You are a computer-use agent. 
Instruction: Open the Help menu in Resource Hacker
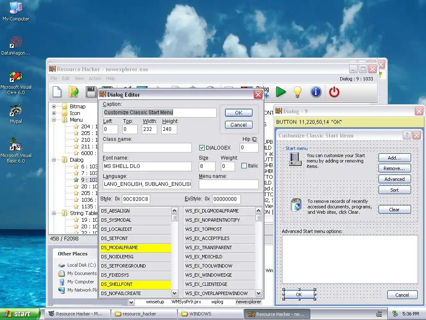110,78
